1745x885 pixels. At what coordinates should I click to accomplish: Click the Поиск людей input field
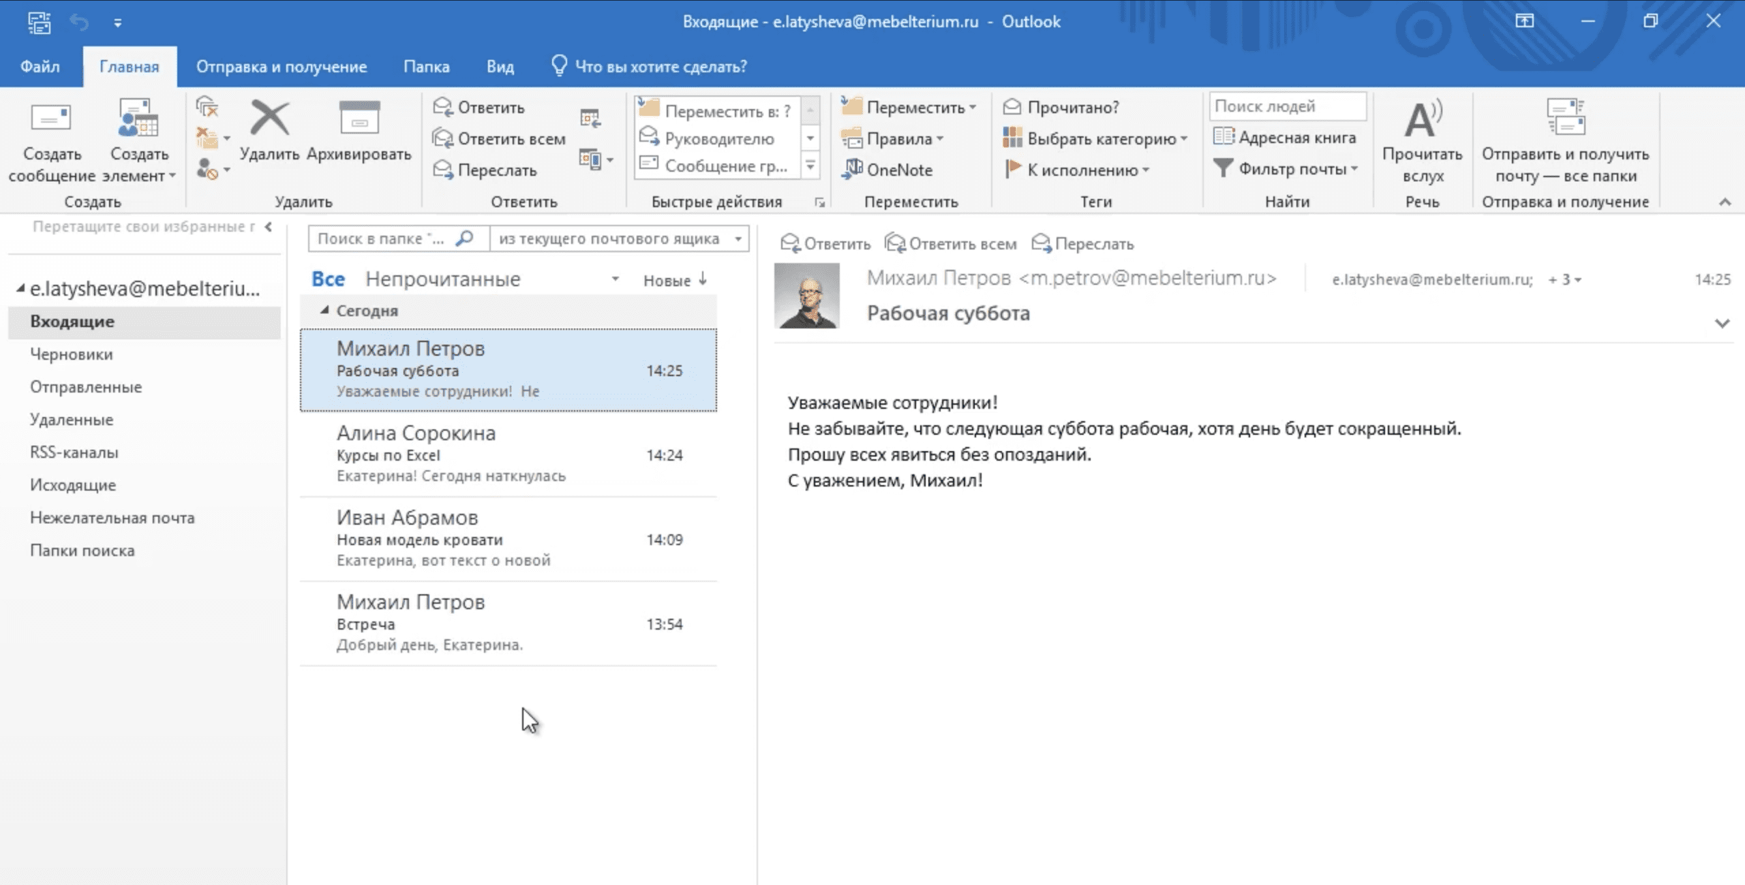[x=1287, y=106]
